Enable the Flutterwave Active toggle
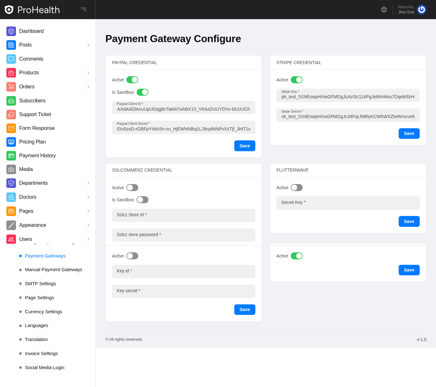Image resolution: width=436 pixels, height=387 pixels. click(297, 188)
